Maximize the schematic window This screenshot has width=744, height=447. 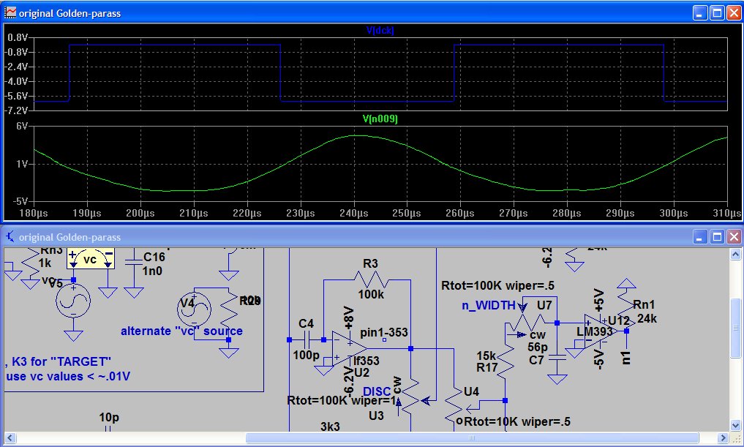(717, 237)
